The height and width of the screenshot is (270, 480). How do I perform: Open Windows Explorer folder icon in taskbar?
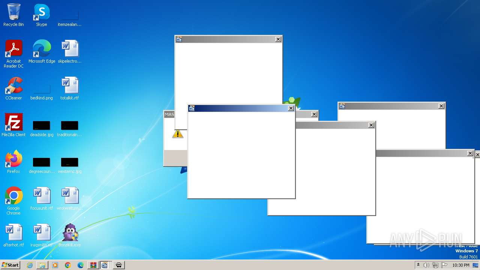pos(42,265)
